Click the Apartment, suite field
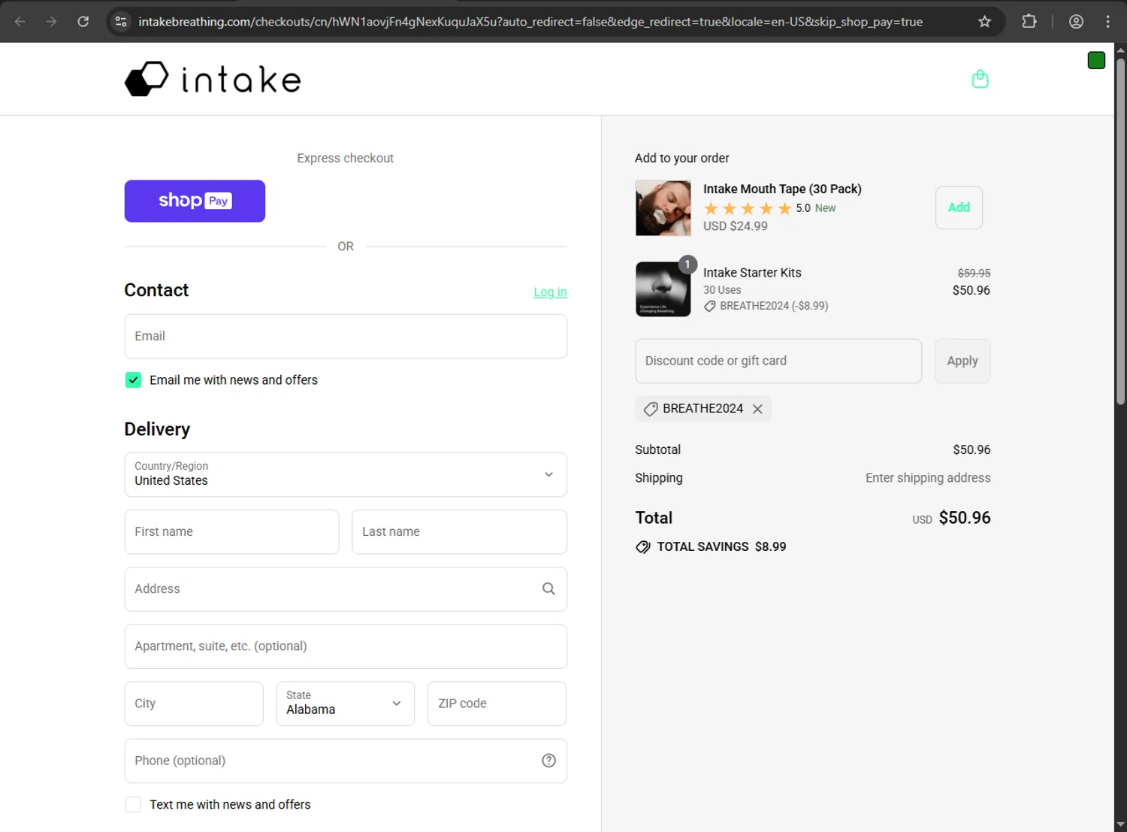This screenshot has height=832, width=1127. pos(346,646)
